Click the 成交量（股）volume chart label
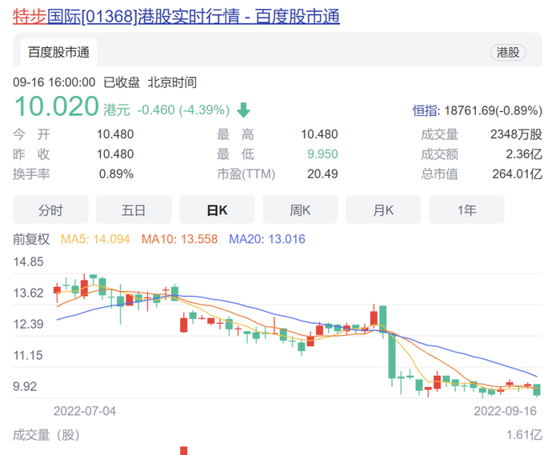This screenshot has width=560, height=455. [x=46, y=435]
